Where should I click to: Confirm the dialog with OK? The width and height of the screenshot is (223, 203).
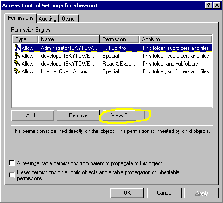(x=127, y=193)
